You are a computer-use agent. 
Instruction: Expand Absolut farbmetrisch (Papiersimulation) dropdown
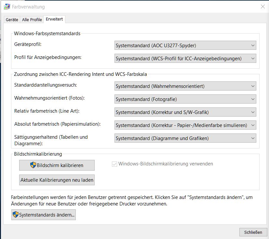tap(185, 125)
